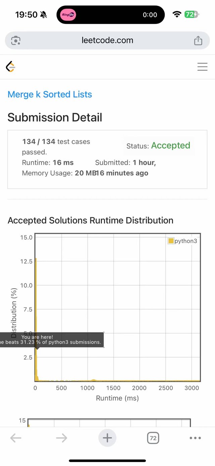This screenshot has height=466, width=215.
Task: Tap the Submission Detail heading
Action: point(55,118)
